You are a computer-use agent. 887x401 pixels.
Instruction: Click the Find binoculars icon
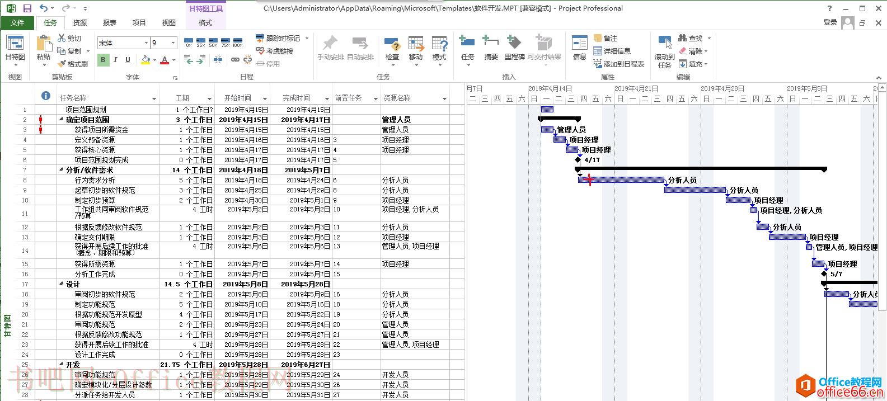[683, 38]
